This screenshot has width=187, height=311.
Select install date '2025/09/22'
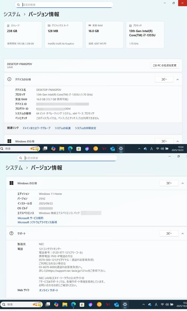46,203
